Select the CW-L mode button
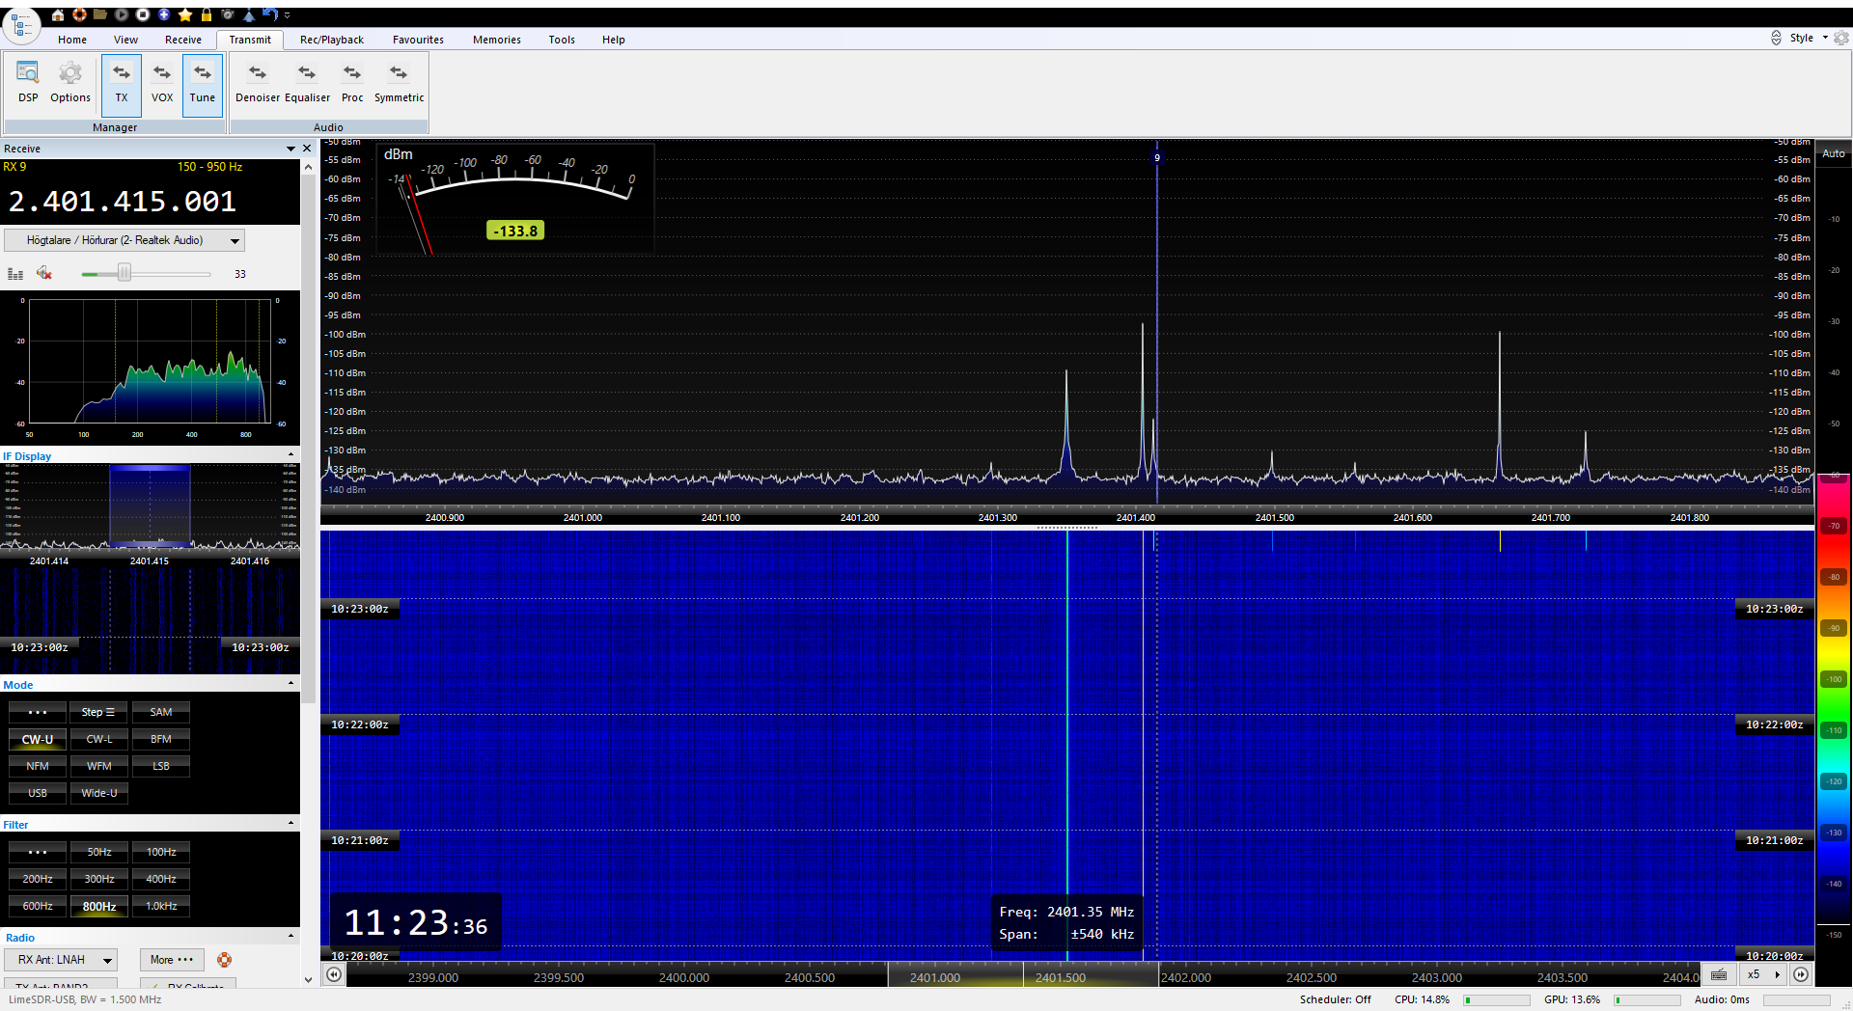 99,739
